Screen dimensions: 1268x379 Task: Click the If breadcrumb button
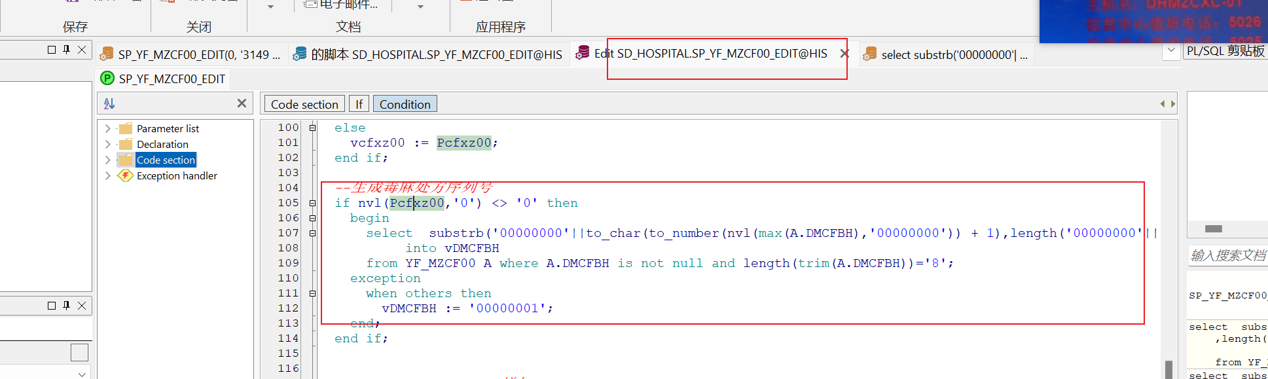[359, 104]
